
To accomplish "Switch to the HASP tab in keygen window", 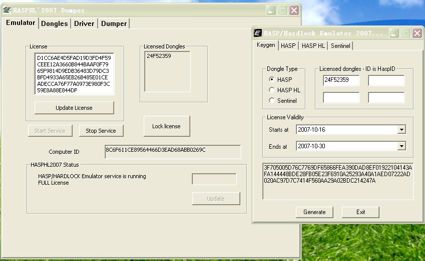I will (288, 45).
